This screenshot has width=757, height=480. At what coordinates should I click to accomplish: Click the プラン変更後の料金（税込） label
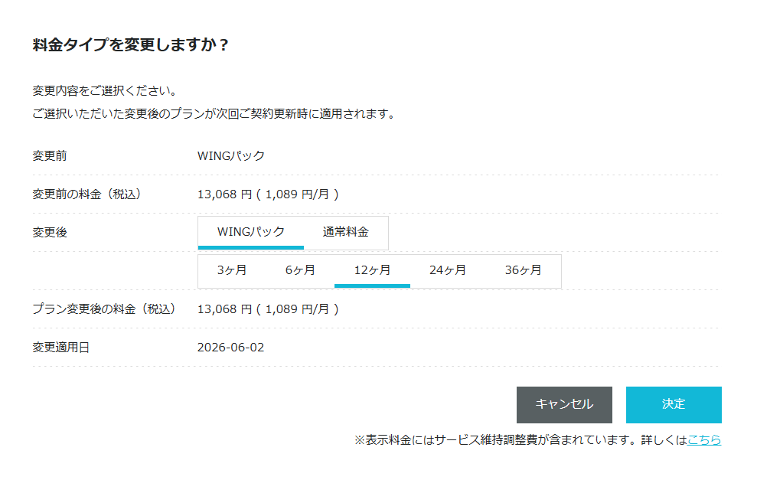click(104, 309)
